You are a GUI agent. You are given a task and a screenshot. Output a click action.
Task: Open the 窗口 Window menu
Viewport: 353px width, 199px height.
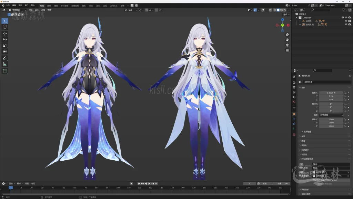point(26,6)
